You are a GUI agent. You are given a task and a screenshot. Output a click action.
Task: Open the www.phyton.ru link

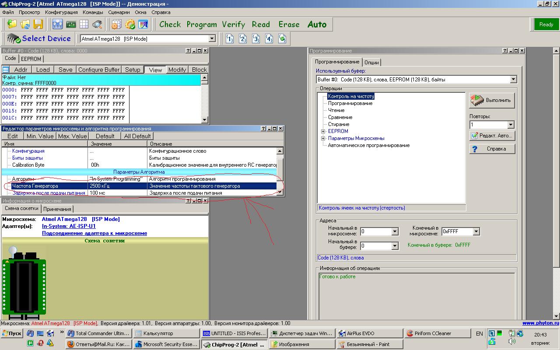541,323
